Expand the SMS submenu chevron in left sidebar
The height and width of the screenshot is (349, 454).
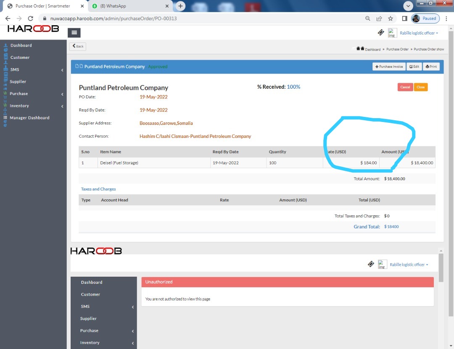[x=62, y=70]
